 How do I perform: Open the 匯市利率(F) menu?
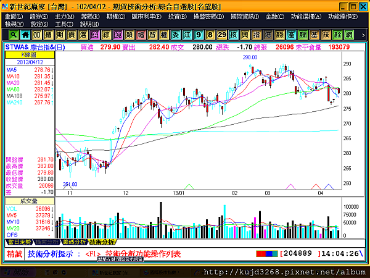click(x=147, y=17)
